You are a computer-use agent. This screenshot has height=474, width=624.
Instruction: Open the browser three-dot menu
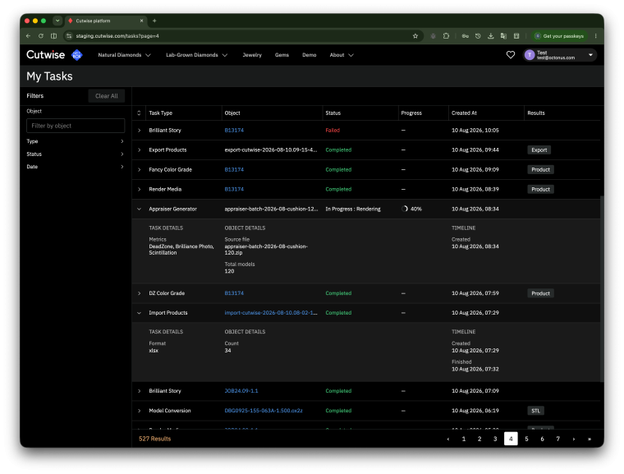click(x=595, y=36)
